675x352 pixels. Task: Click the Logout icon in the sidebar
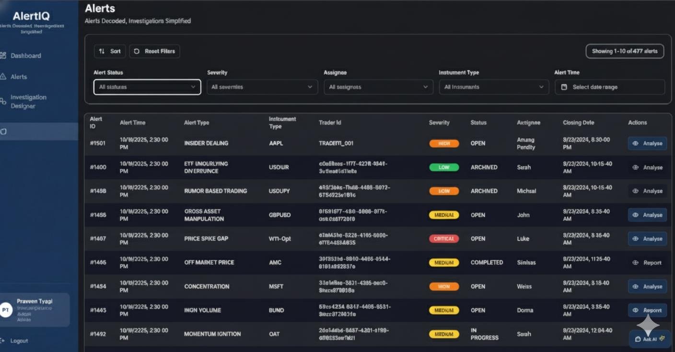click(2, 341)
